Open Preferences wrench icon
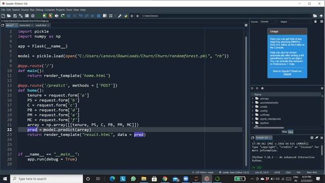Image resolution: width=325 pixels, height=183 pixels. (x=120, y=16)
